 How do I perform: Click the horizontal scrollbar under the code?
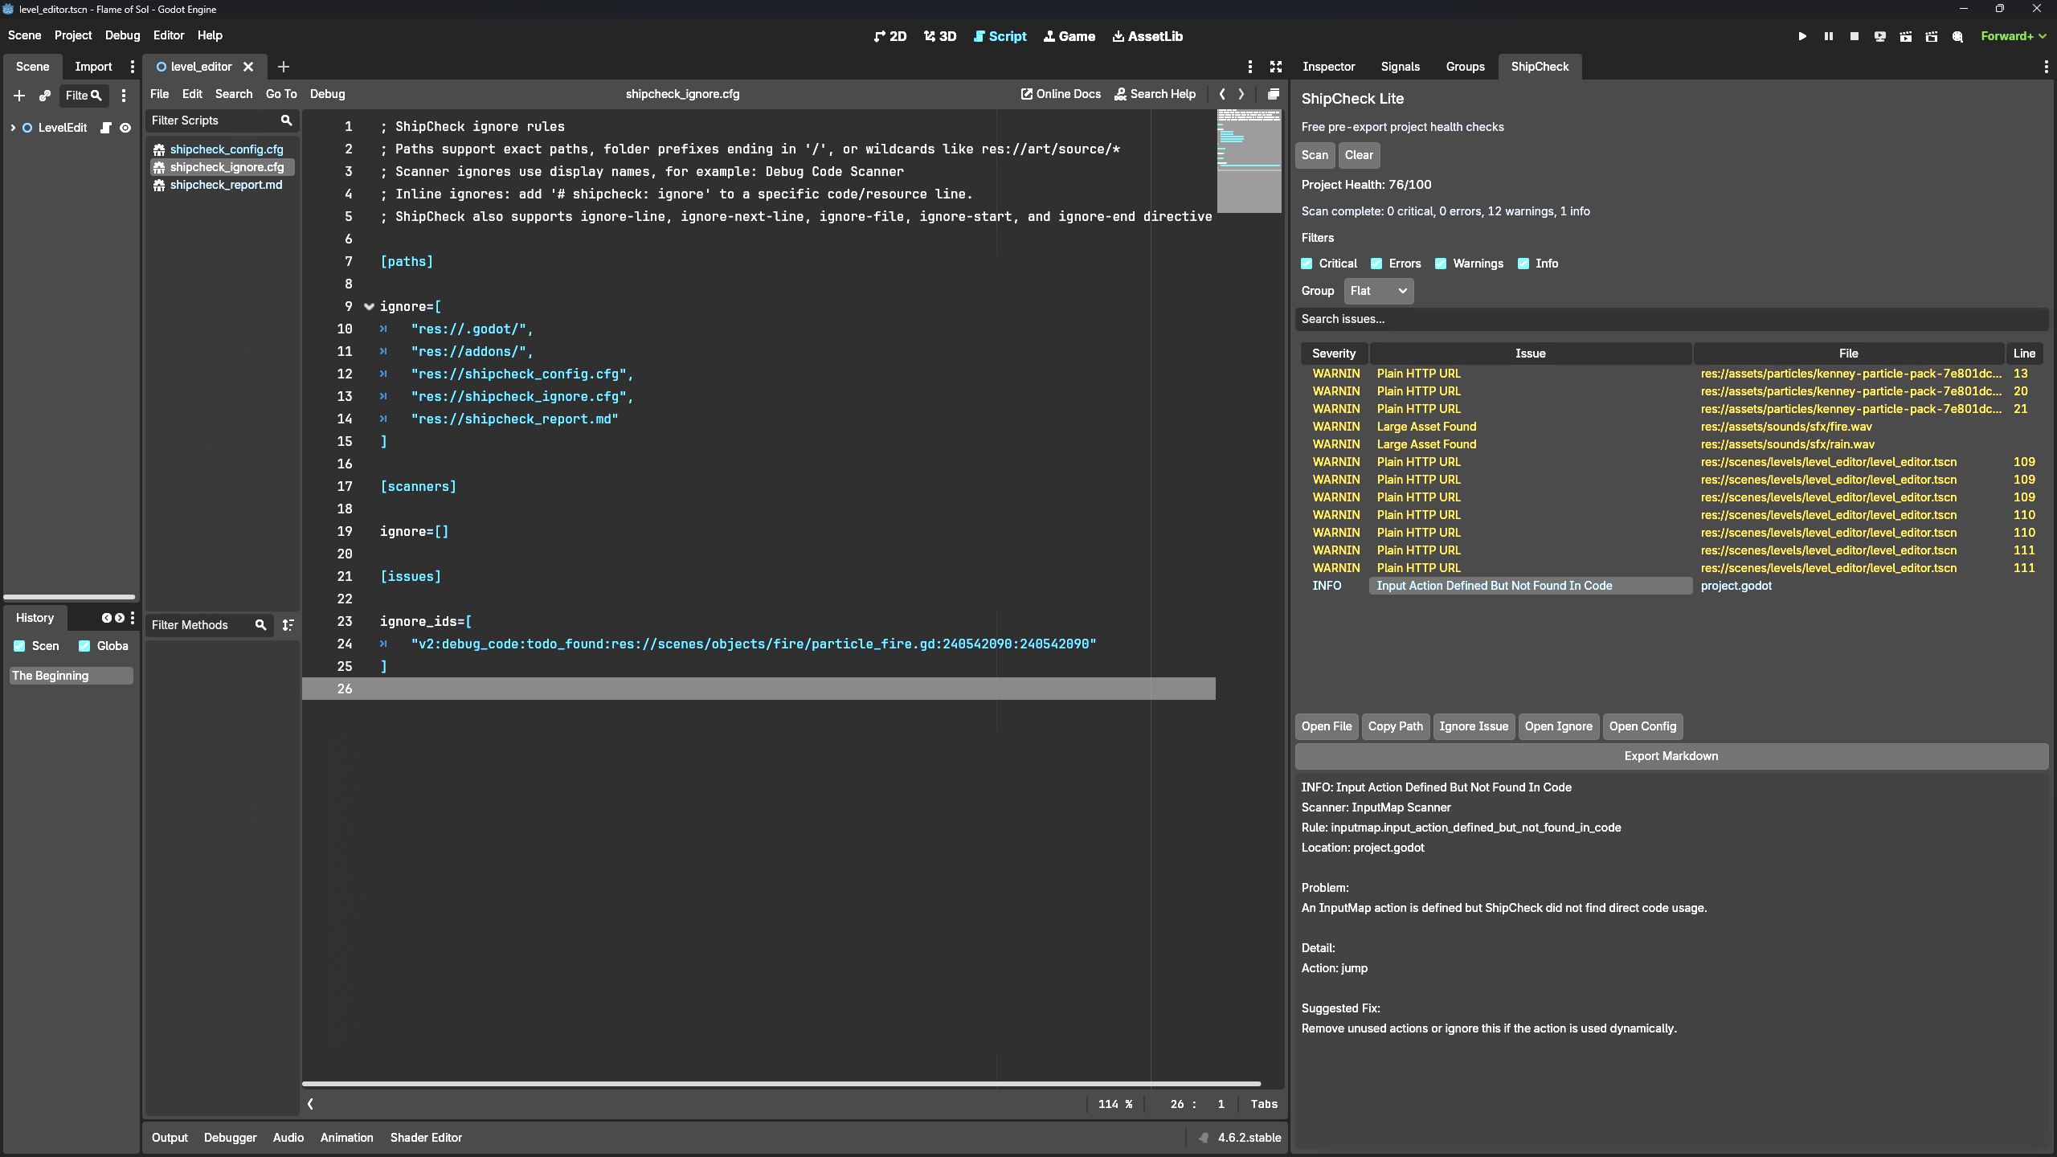781,1084
